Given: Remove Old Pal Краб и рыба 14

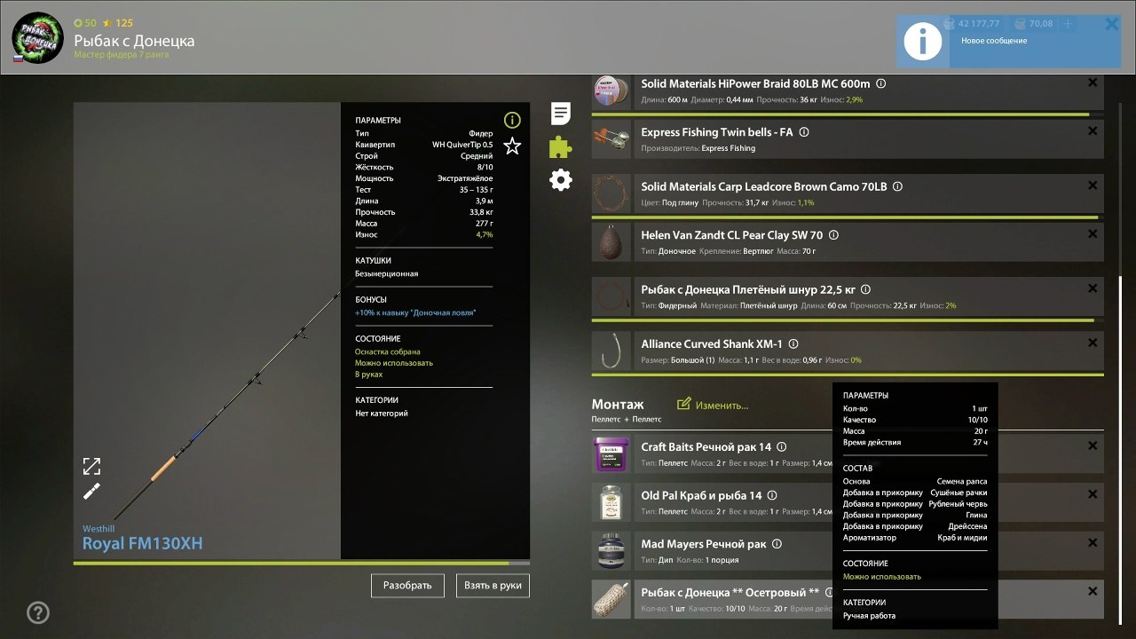Looking at the screenshot, I should 1093,494.
